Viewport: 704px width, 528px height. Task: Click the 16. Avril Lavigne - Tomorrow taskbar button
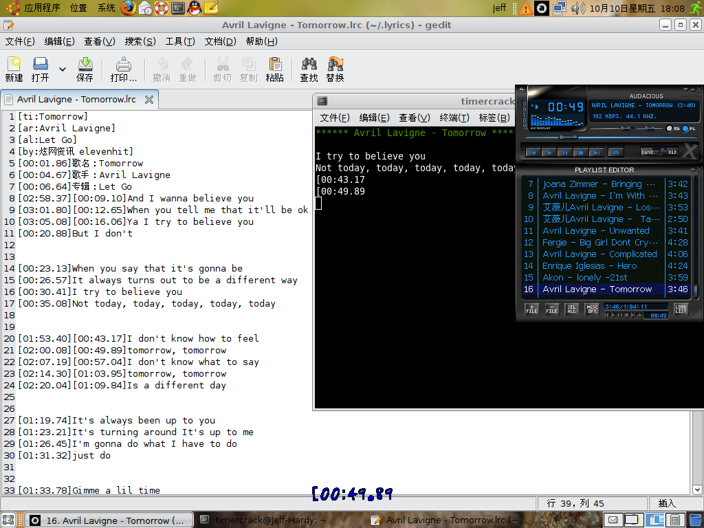point(108,520)
